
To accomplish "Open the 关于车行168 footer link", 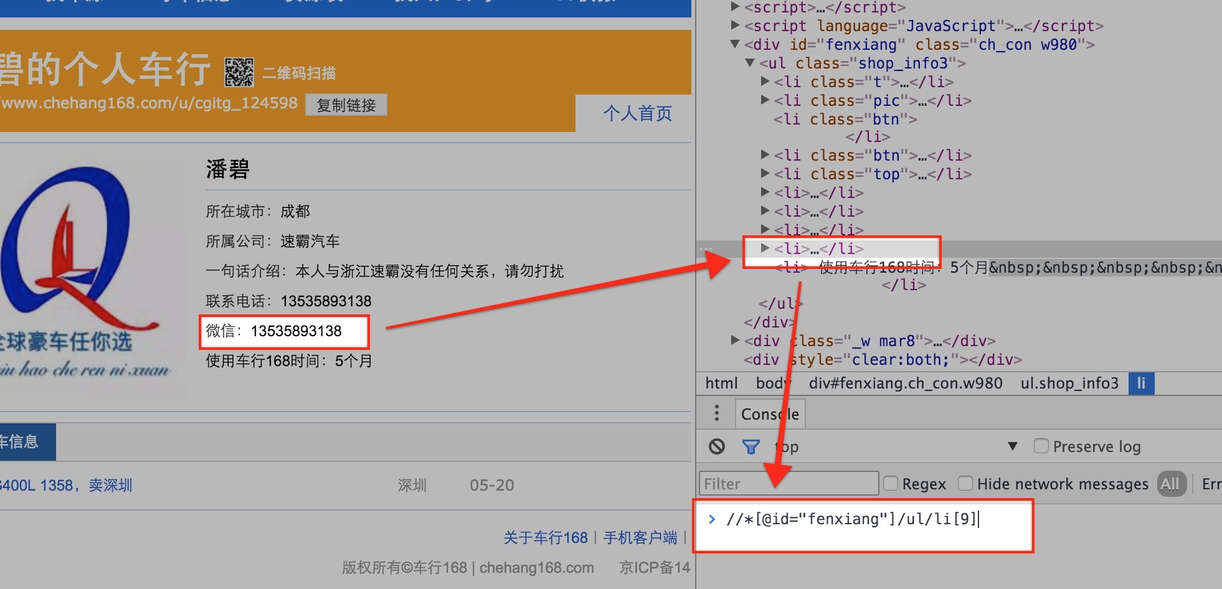I will click(x=546, y=537).
